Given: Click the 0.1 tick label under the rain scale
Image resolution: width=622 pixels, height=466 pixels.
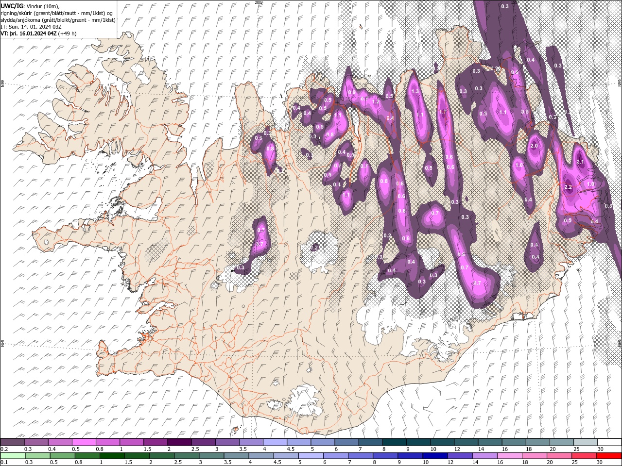Looking at the screenshot, I should tap(3, 463).
